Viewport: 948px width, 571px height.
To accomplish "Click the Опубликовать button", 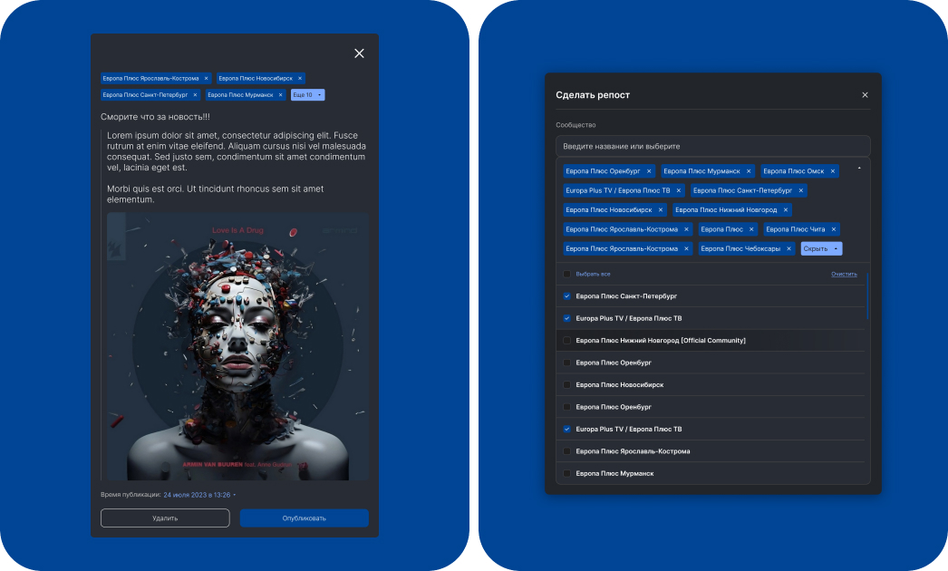I will tap(305, 518).
